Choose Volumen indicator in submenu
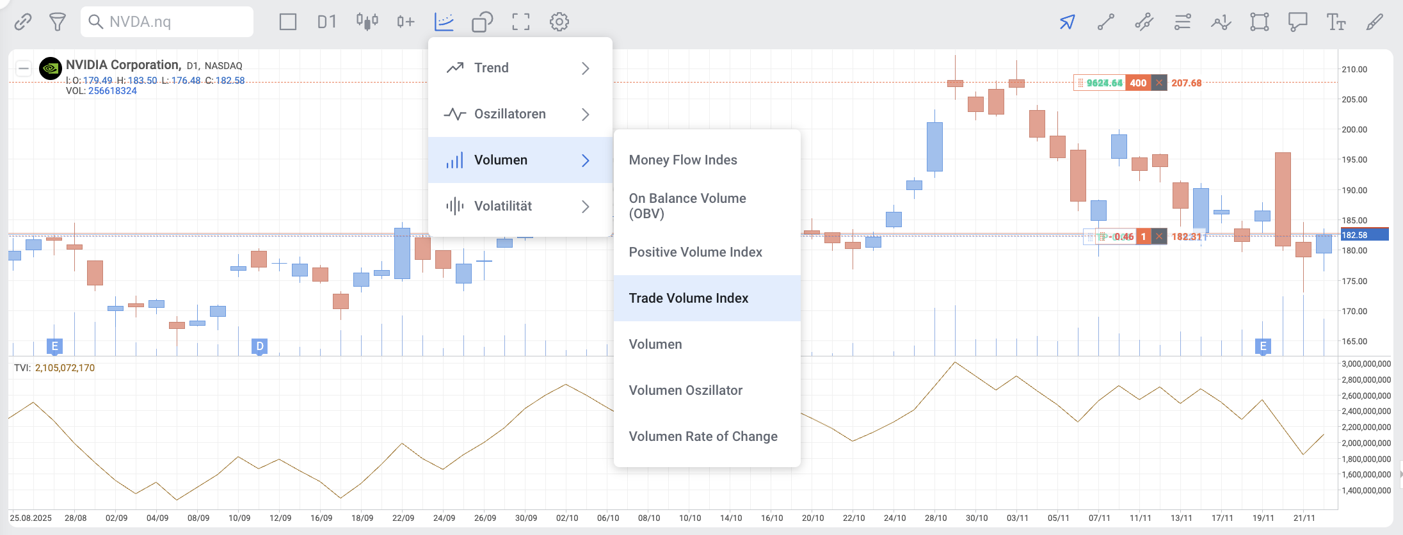The image size is (1403, 535). [x=707, y=344]
